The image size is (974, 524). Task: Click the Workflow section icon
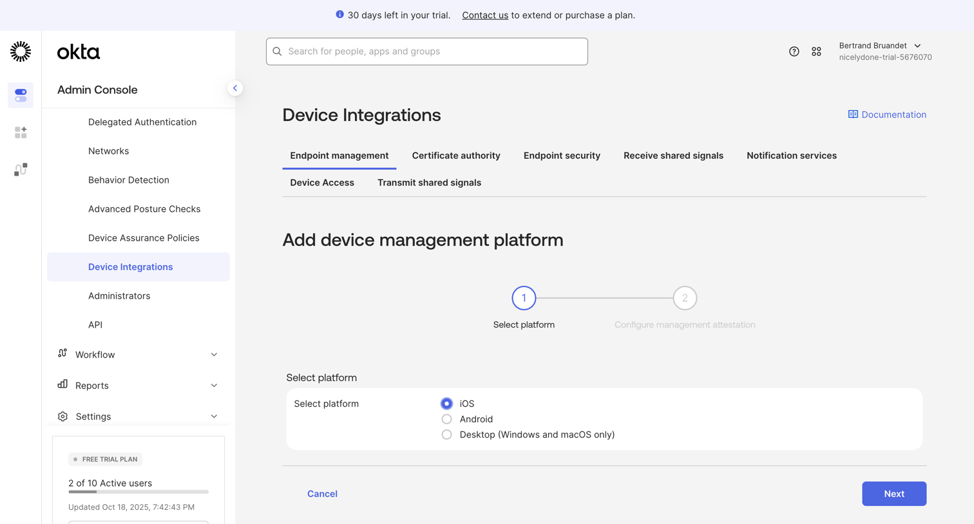click(x=62, y=353)
